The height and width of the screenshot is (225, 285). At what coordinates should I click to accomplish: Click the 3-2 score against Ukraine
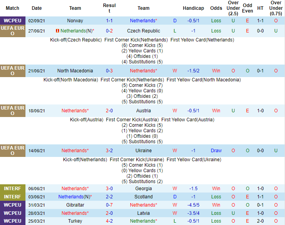coord(110,151)
